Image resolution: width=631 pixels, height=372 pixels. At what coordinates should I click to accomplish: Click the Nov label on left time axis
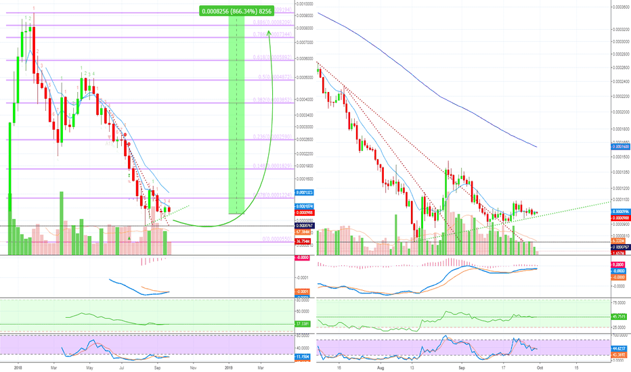coord(193,368)
